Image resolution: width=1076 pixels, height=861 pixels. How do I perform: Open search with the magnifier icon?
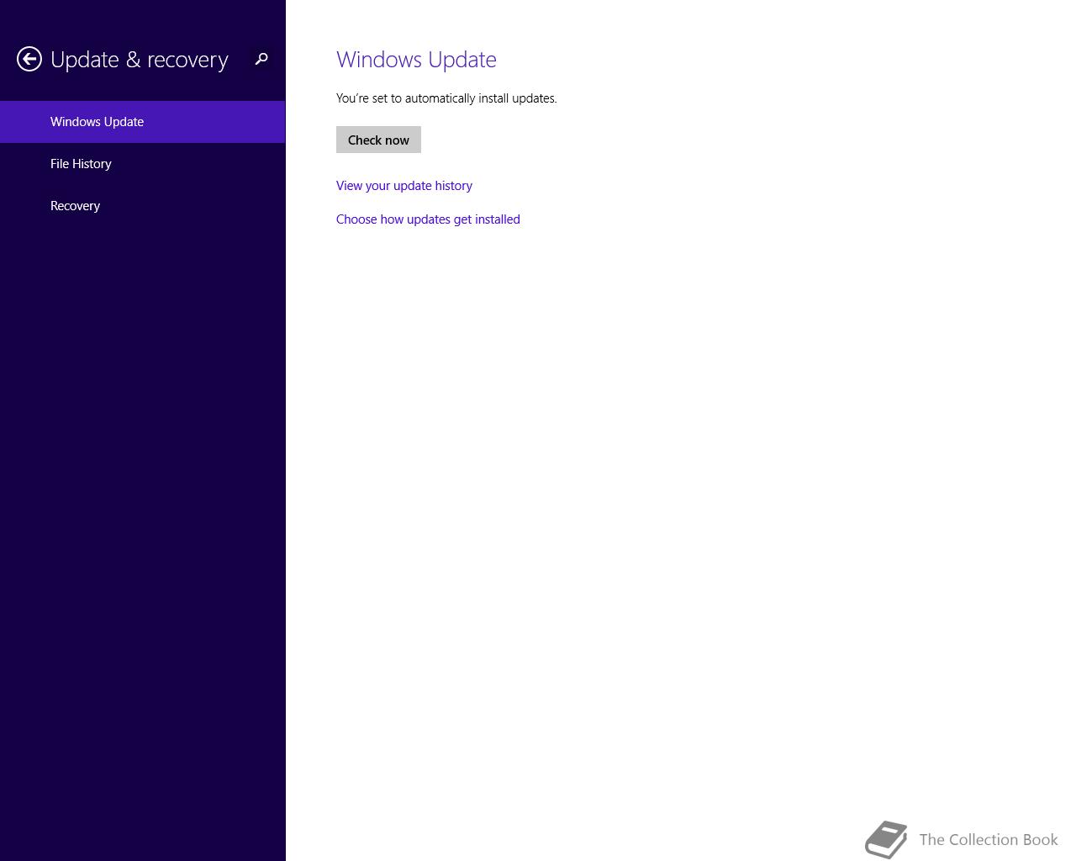click(261, 59)
